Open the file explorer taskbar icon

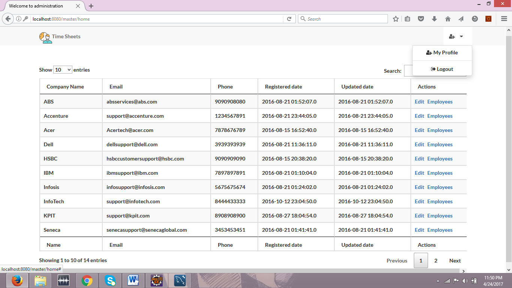tap(40, 280)
